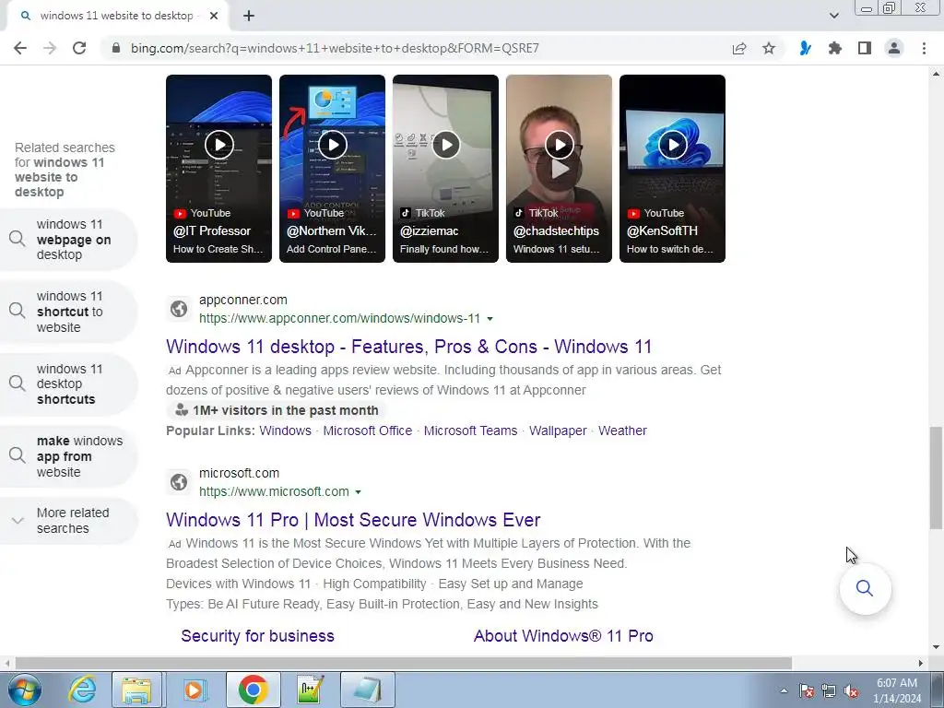
Task: Open the Windows popular link
Action: (286, 431)
